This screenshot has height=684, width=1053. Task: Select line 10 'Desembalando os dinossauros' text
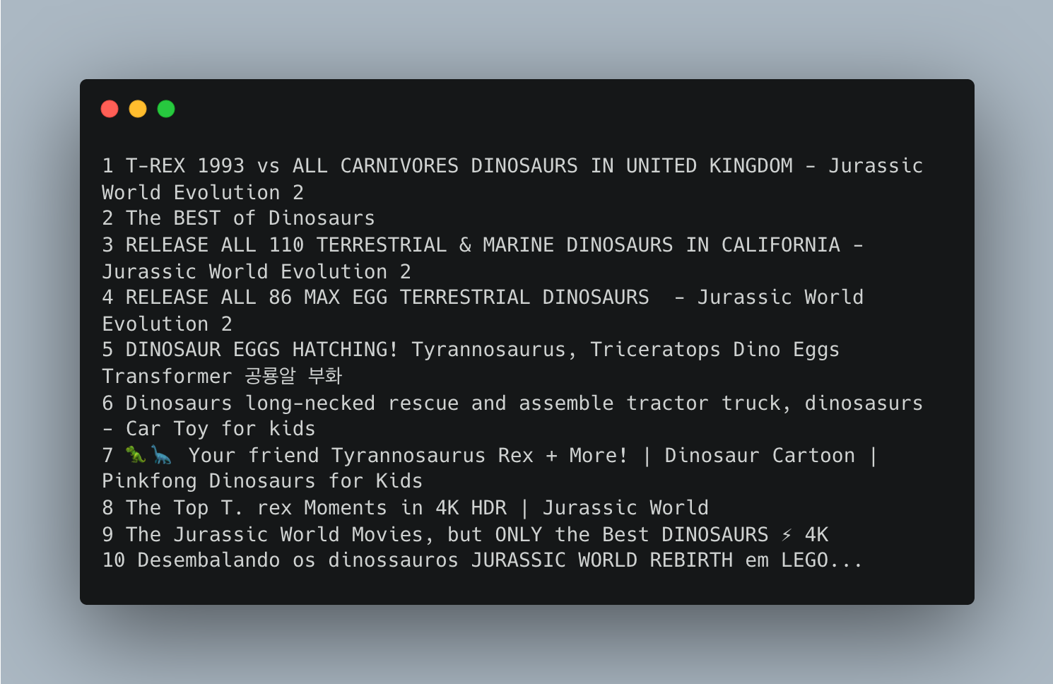click(298, 560)
